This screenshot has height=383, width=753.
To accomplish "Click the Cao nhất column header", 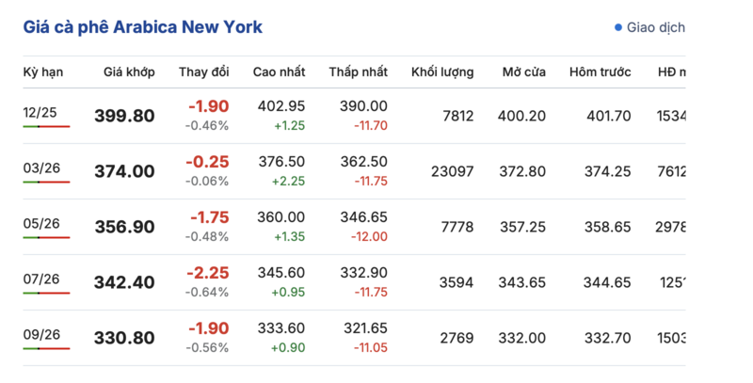I will tap(280, 72).
